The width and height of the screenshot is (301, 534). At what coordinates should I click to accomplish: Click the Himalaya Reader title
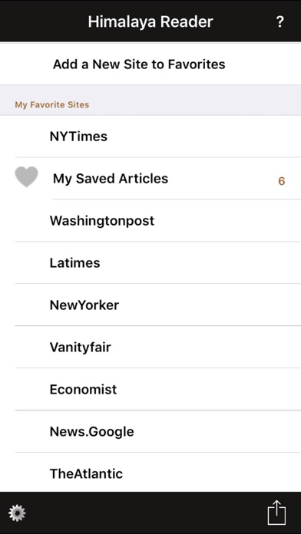(150, 21)
